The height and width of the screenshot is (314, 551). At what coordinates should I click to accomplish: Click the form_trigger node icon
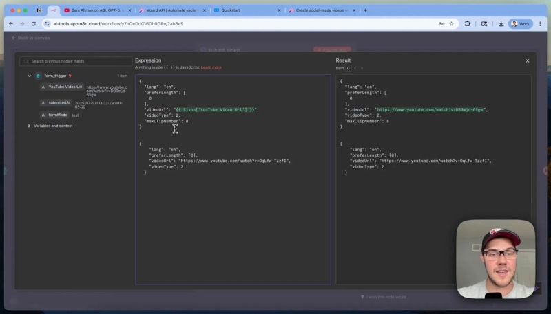(x=38, y=76)
